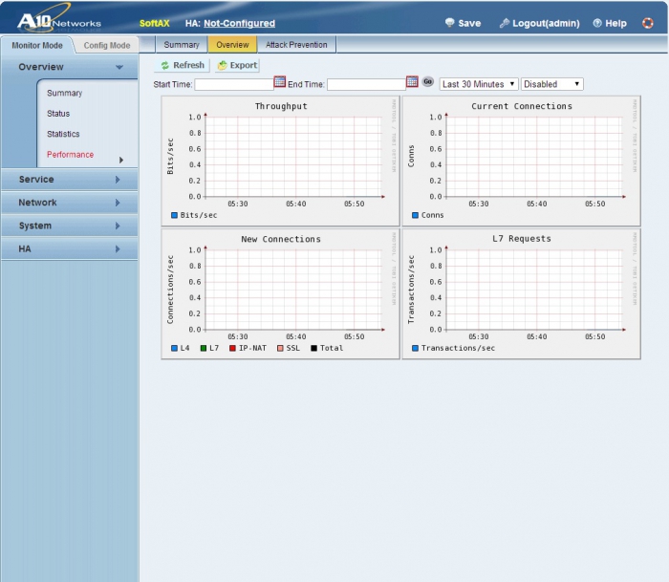Click the New Connections graph
Viewport: 669px width, 582px height.
280,294
